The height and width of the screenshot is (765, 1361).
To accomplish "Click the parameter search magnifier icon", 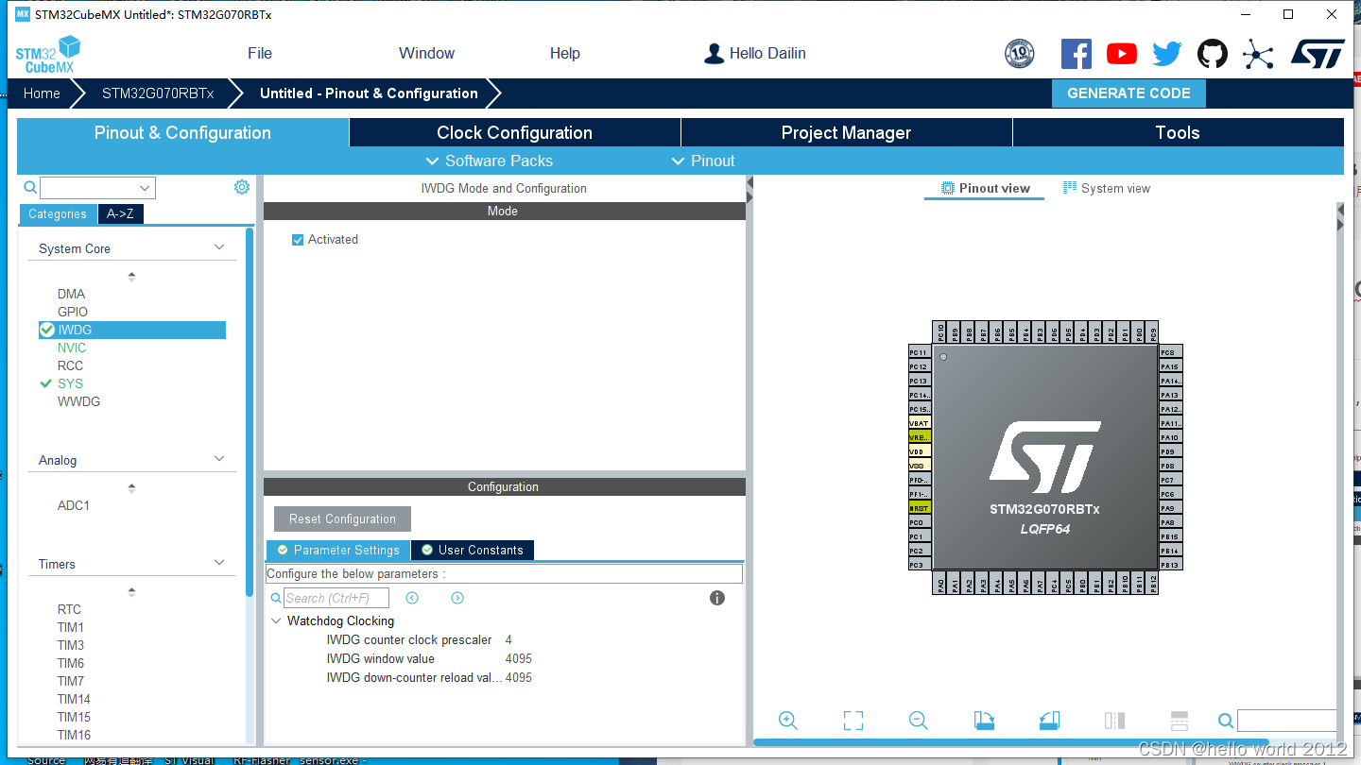I will click(276, 598).
